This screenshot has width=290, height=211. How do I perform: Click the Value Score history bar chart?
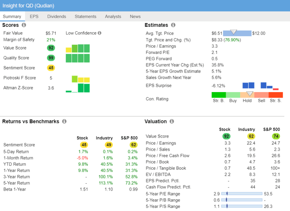[x=77, y=49]
